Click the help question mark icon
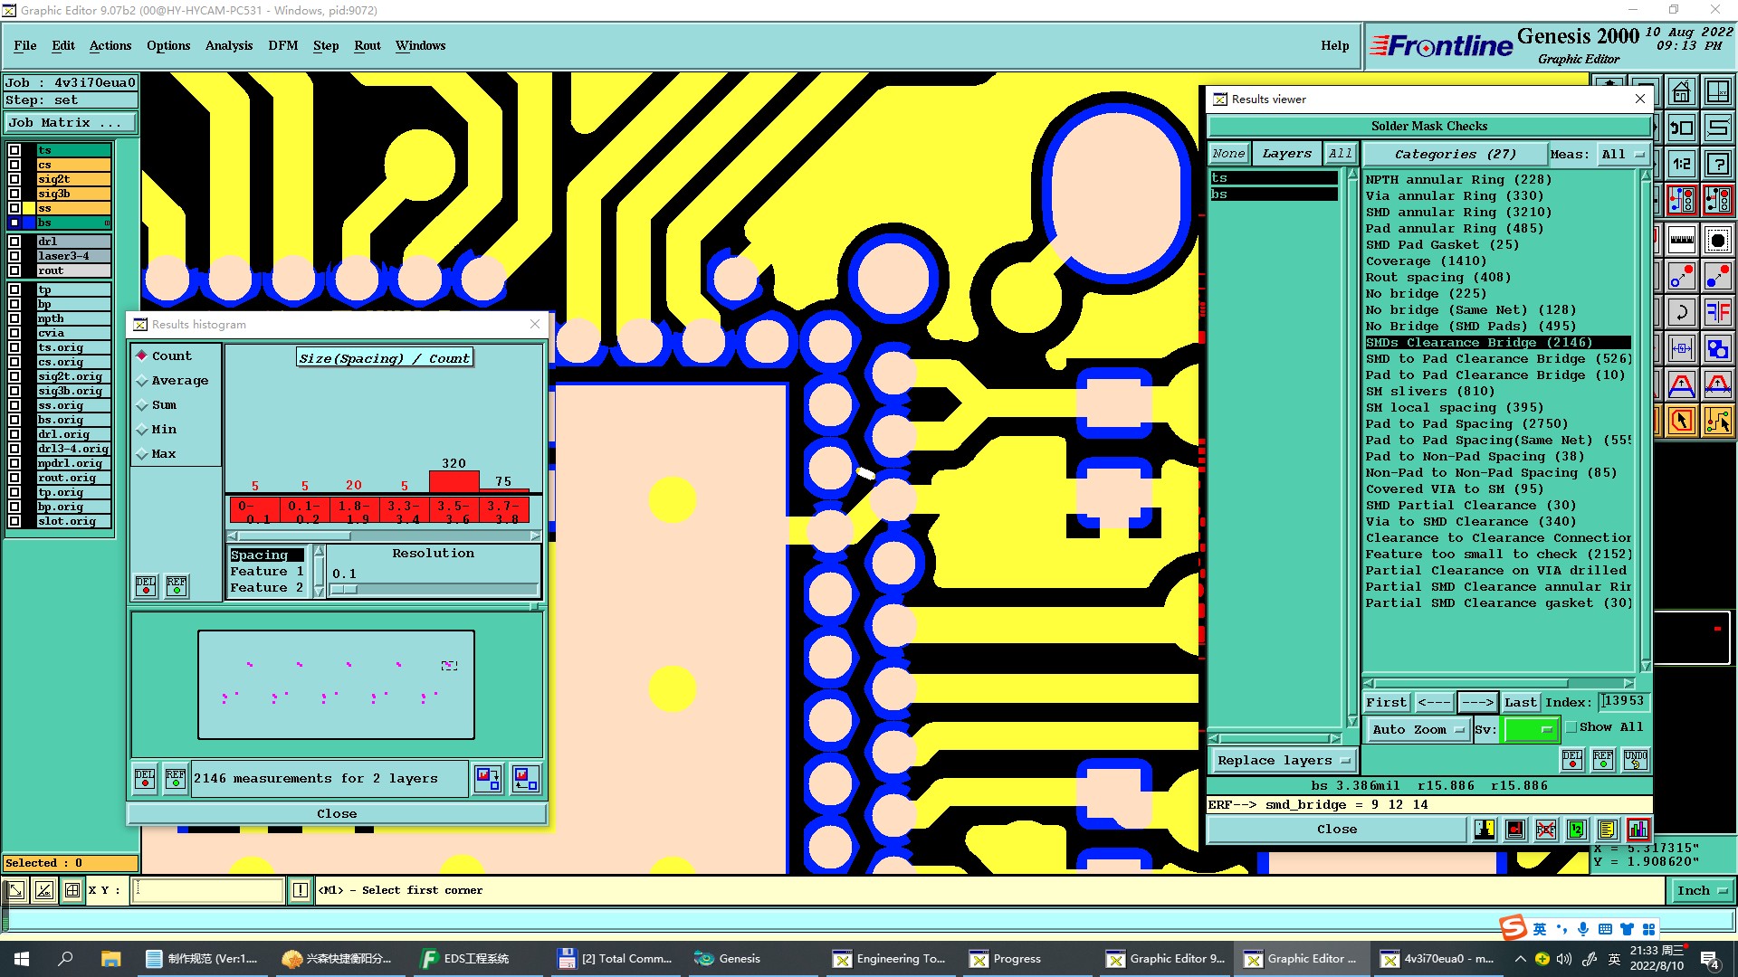 (1717, 165)
